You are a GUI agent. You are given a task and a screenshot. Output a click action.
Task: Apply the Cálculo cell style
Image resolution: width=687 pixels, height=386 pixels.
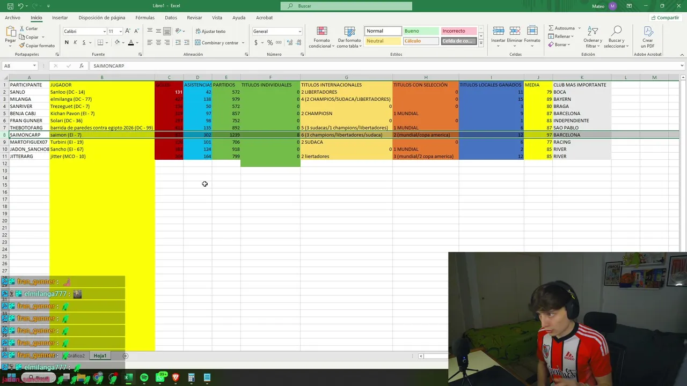coord(421,41)
